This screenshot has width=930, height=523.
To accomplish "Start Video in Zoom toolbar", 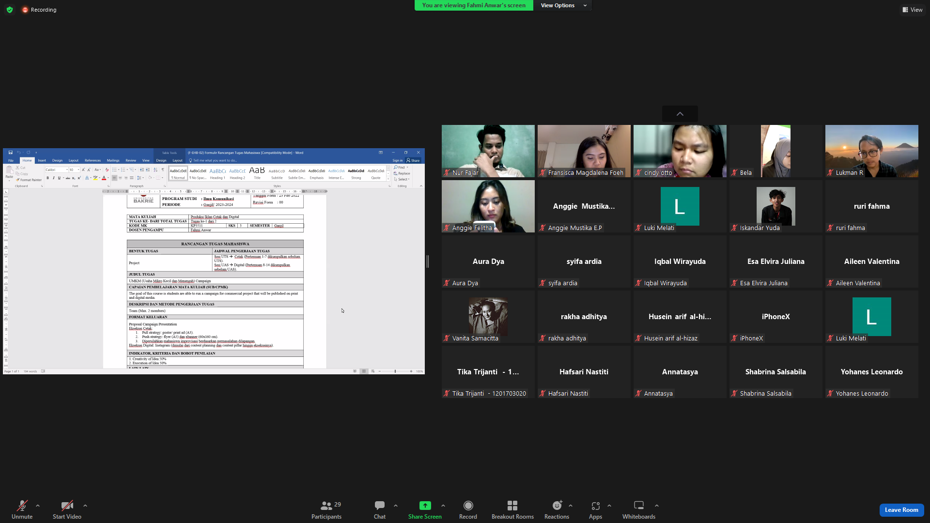I will (67, 510).
